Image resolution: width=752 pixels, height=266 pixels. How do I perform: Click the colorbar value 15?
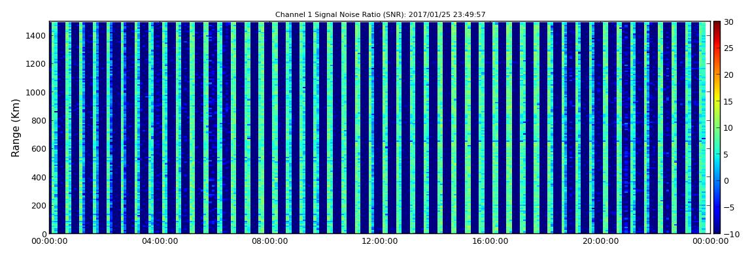[729, 101]
